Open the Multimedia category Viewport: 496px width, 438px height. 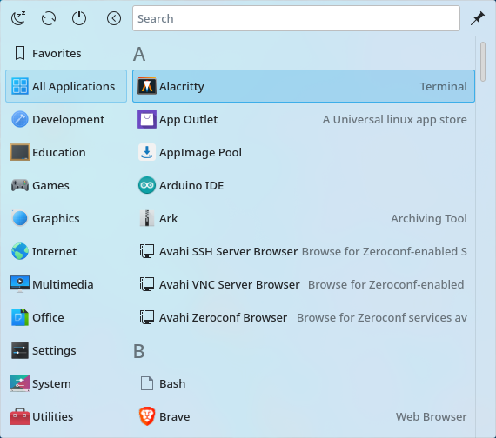pyautogui.click(x=66, y=284)
